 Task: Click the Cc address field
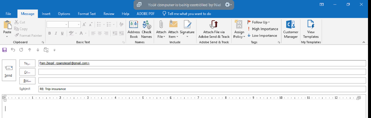click(x=202, y=72)
